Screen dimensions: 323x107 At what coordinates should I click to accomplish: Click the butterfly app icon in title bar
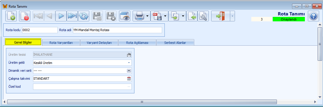(5, 6)
